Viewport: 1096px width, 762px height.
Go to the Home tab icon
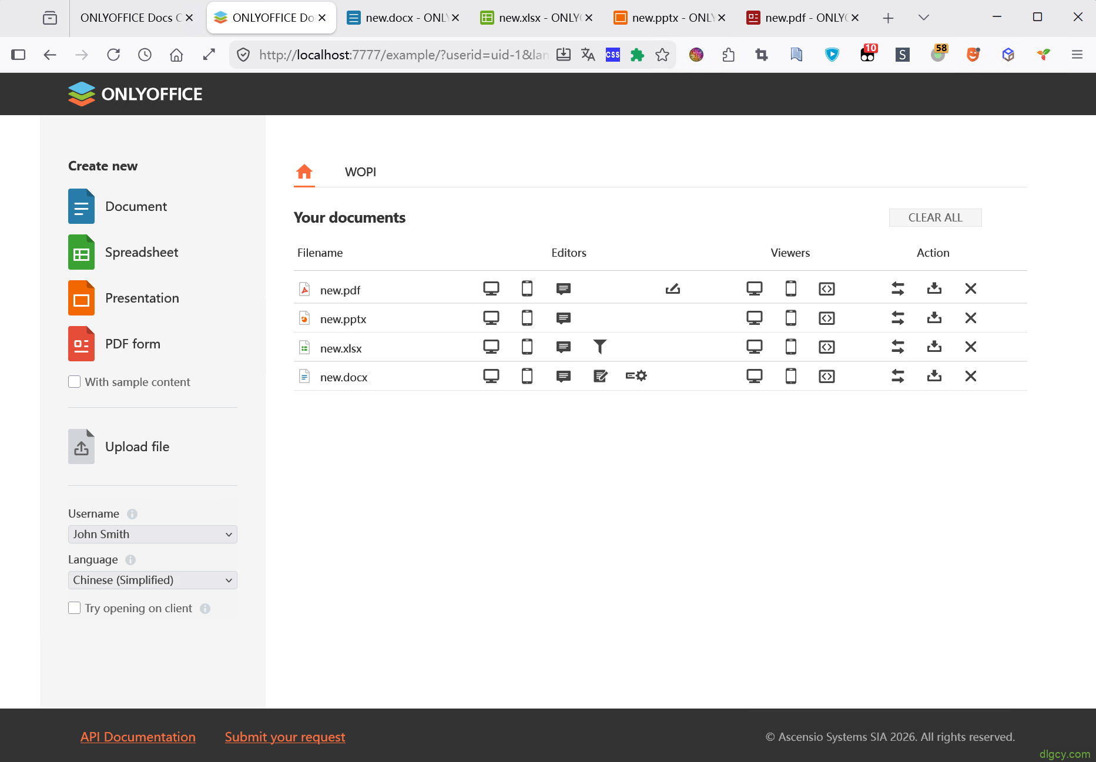click(x=304, y=172)
